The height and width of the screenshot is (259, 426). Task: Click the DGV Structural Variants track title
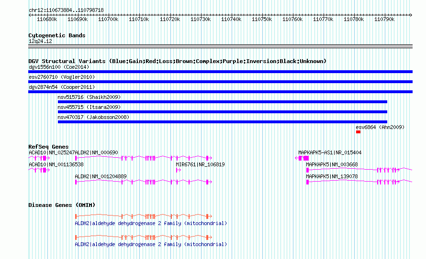tap(177, 61)
